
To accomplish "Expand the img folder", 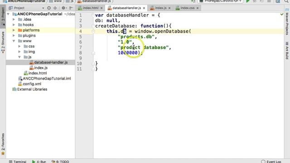I will click(19, 52).
